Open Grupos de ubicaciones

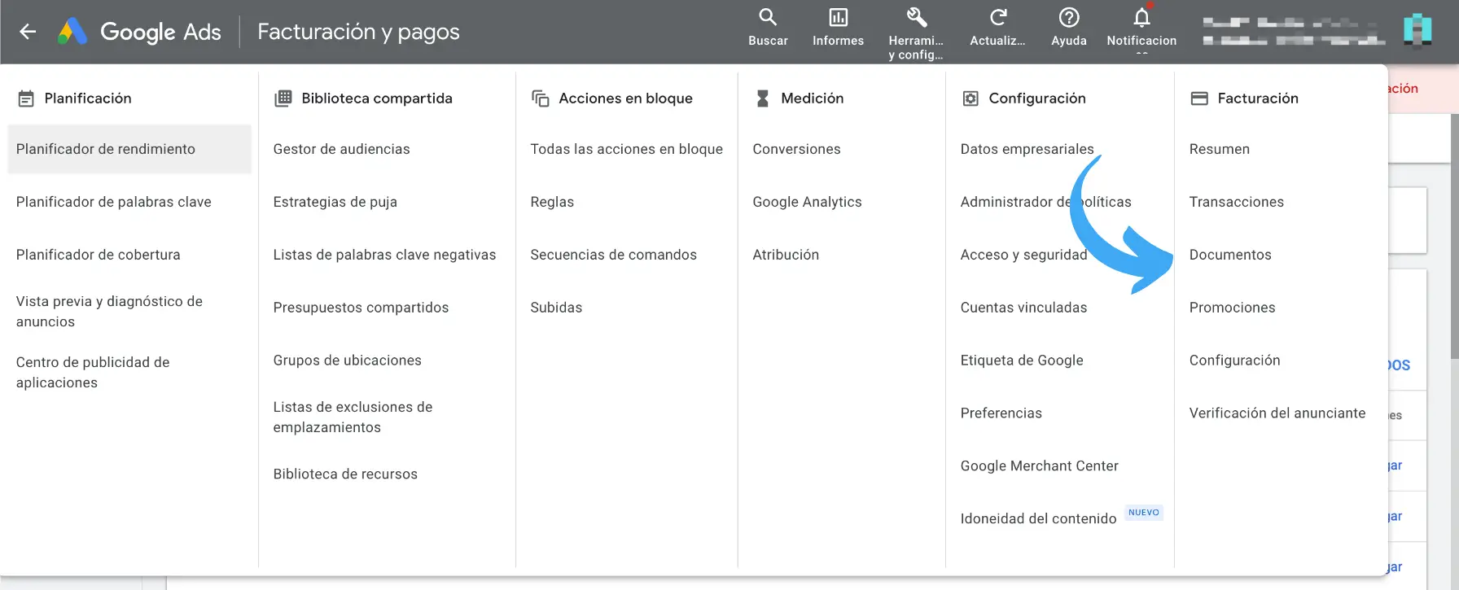point(347,361)
